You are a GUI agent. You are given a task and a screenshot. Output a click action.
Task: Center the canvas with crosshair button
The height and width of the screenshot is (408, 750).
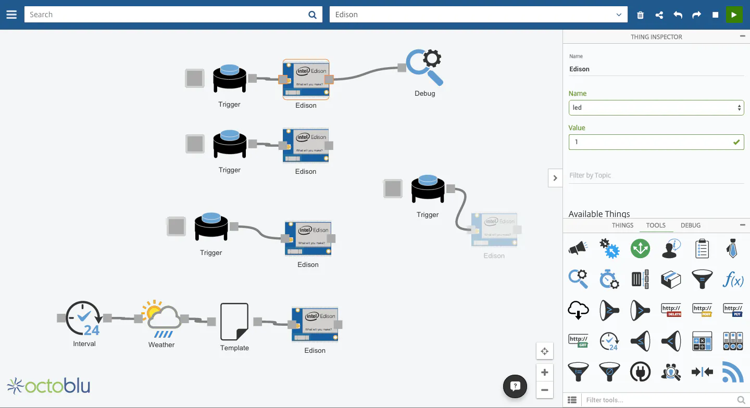(x=545, y=351)
